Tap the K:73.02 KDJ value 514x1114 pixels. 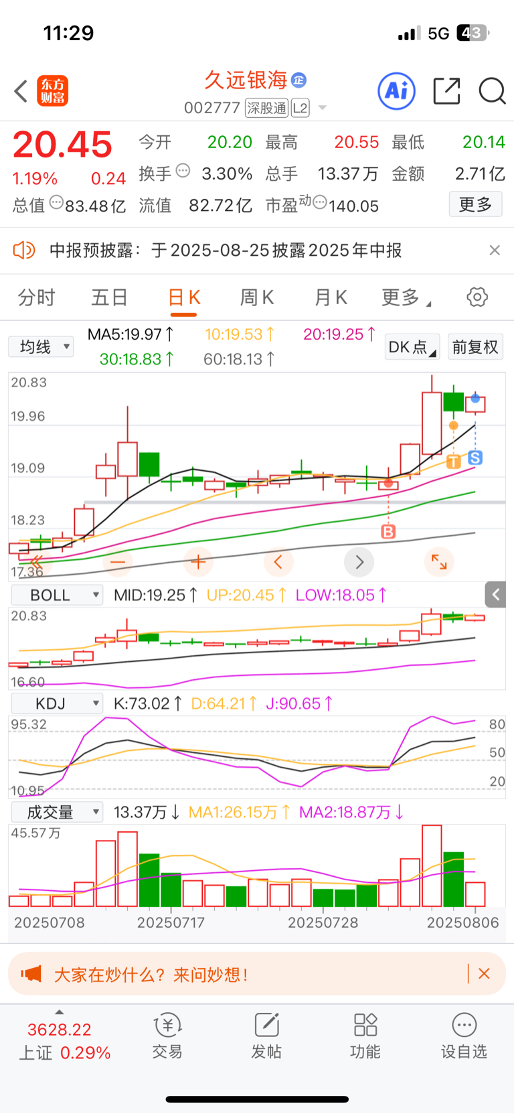pyautogui.click(x=147, y=703)
